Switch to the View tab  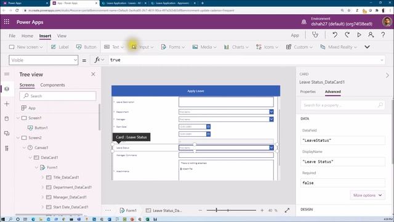coord(62,36)
